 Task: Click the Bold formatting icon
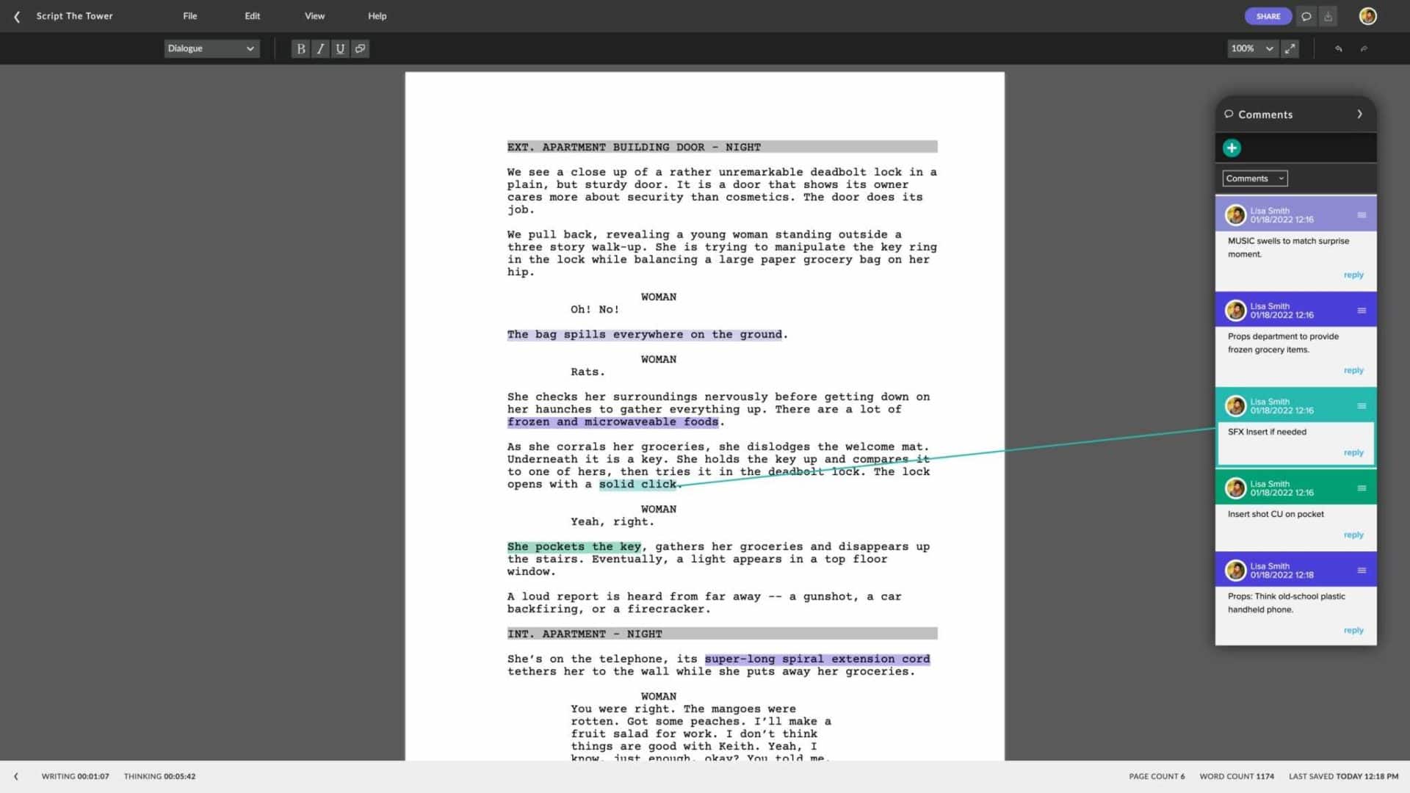point(301,48)
